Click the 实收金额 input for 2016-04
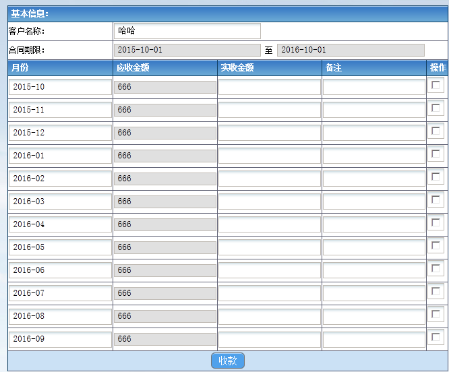The image size is (449, 372). pos(270,224)
